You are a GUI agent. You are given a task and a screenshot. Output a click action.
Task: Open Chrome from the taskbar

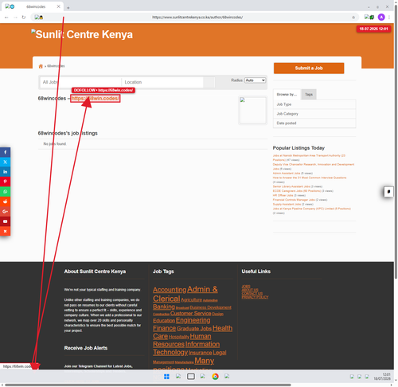coord(215,377)
